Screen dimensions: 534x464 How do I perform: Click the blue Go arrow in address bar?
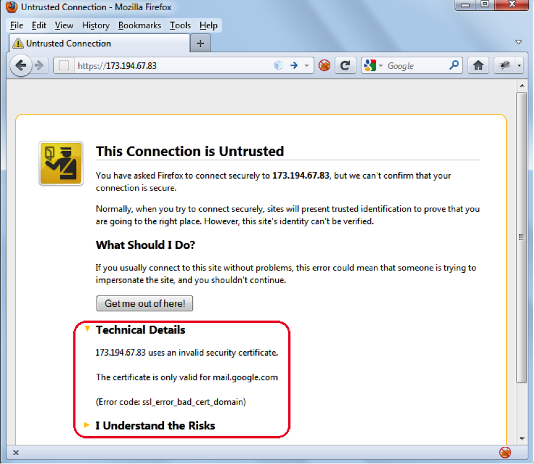pos(294,66)
